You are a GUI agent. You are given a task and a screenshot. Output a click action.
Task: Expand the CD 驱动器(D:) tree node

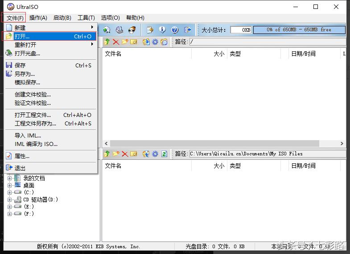(10, 200)
